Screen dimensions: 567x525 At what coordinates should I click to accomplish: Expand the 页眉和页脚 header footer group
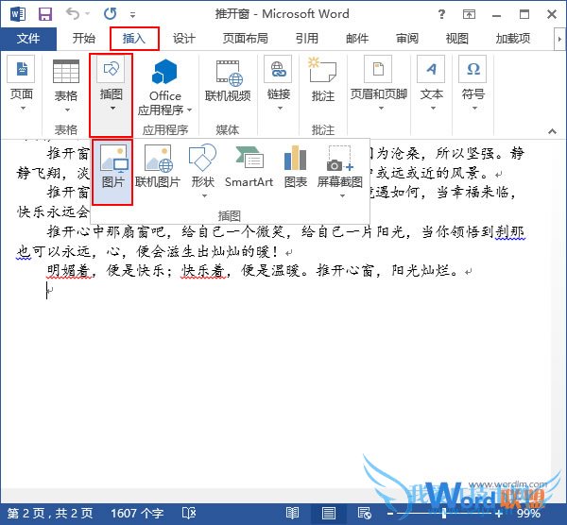pyautogui.click(x=379, y=84)
